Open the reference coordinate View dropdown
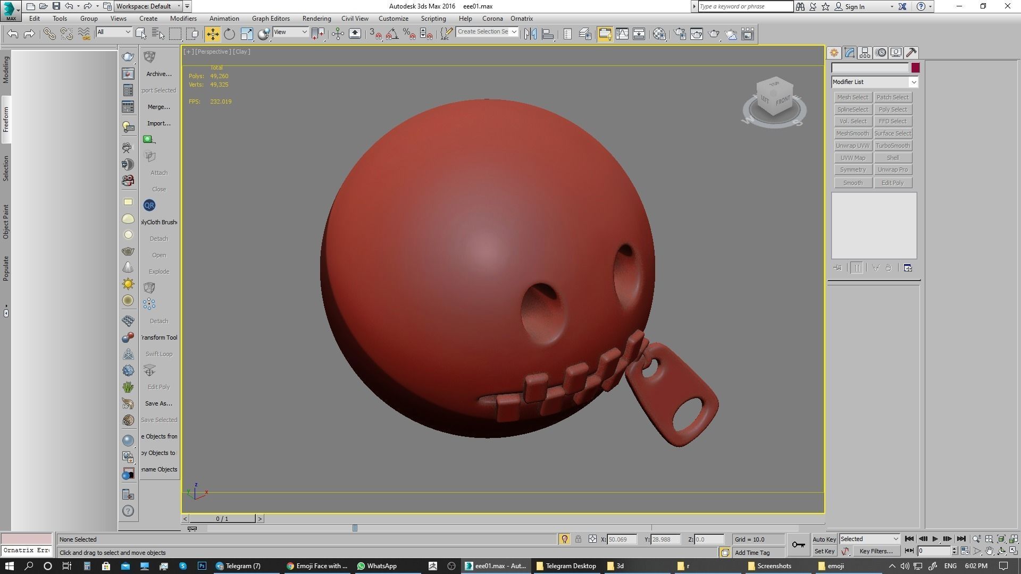Image resolution: width=1021 pixels, height=574 pixels. pos(290,32)
